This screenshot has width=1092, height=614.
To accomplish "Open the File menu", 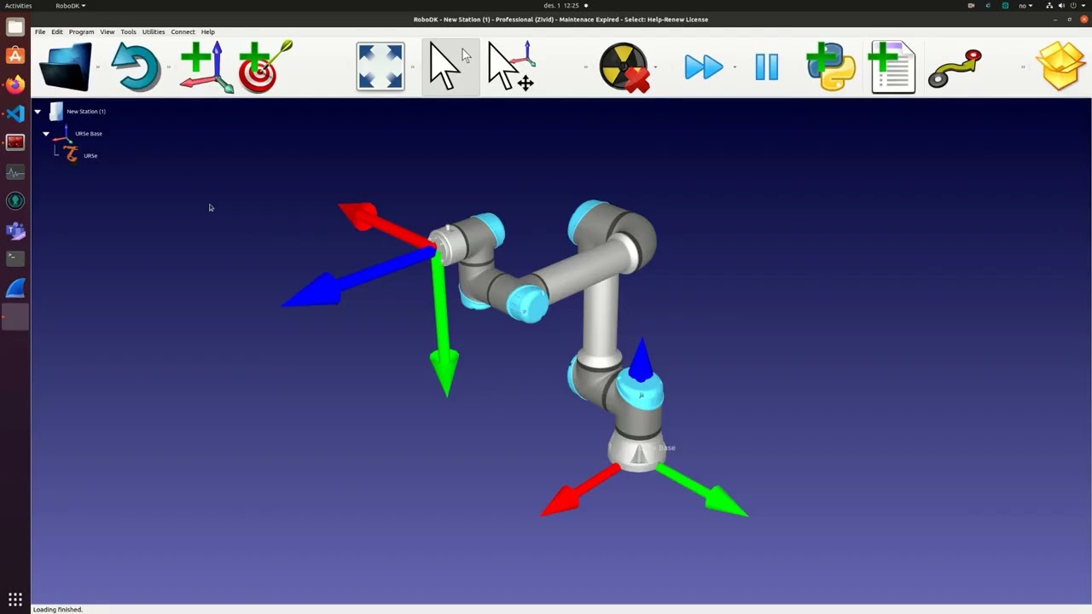I will (40, 32).
